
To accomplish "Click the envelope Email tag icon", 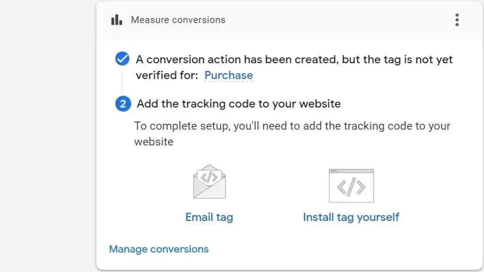I will coord(209,182).
